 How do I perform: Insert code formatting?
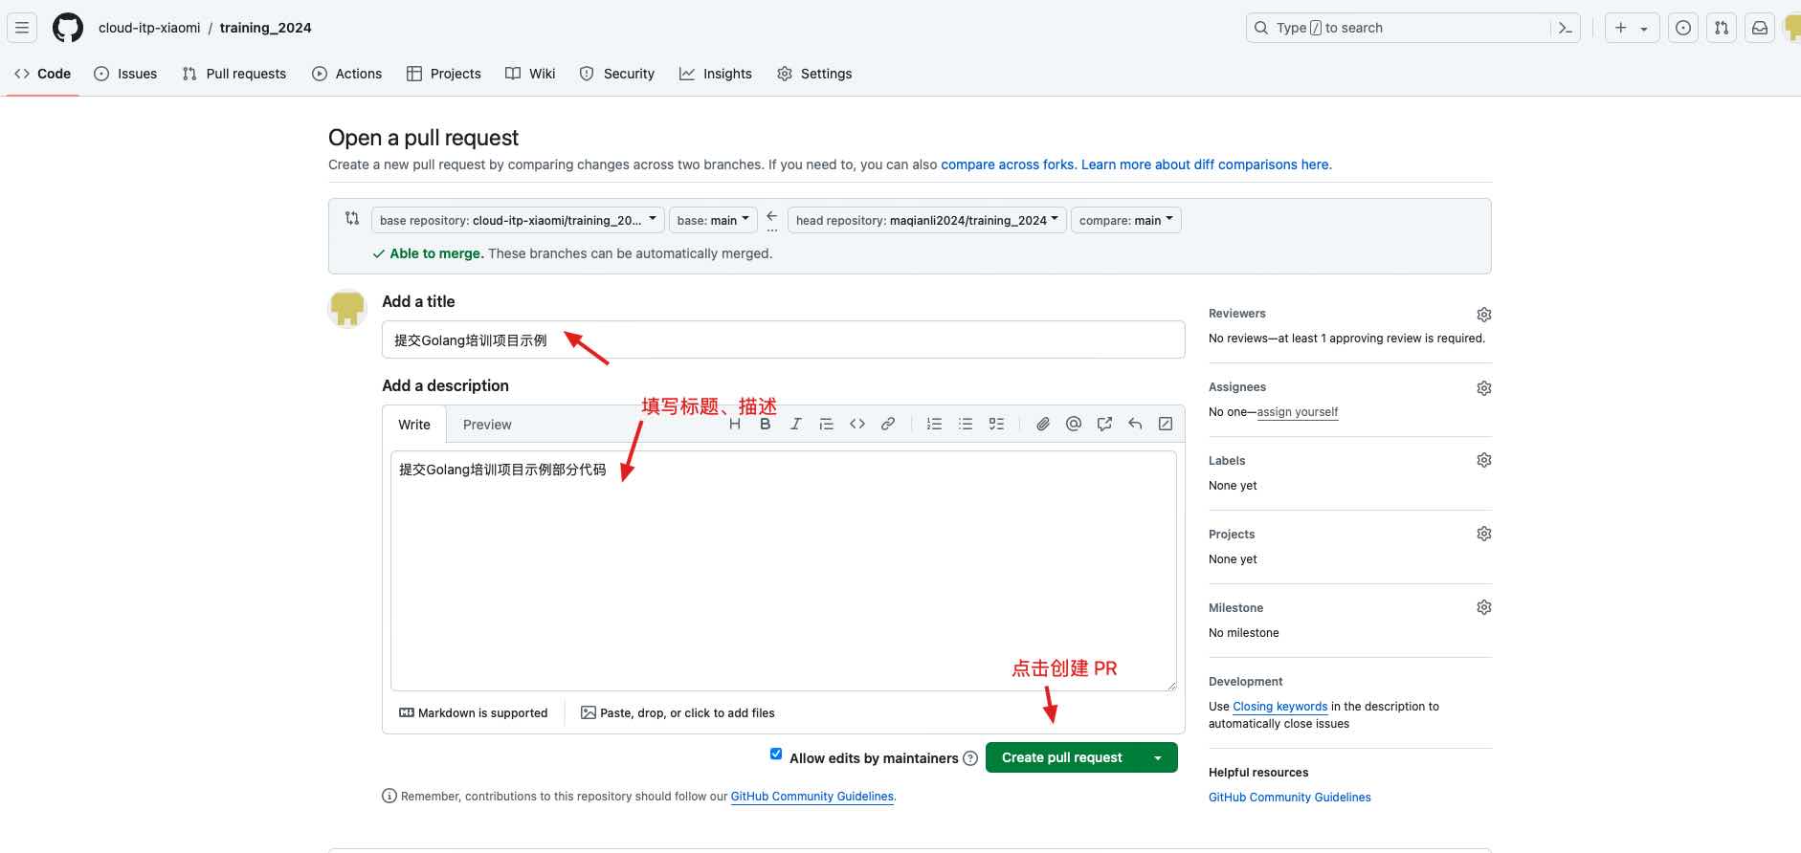(x=857, y=424)
